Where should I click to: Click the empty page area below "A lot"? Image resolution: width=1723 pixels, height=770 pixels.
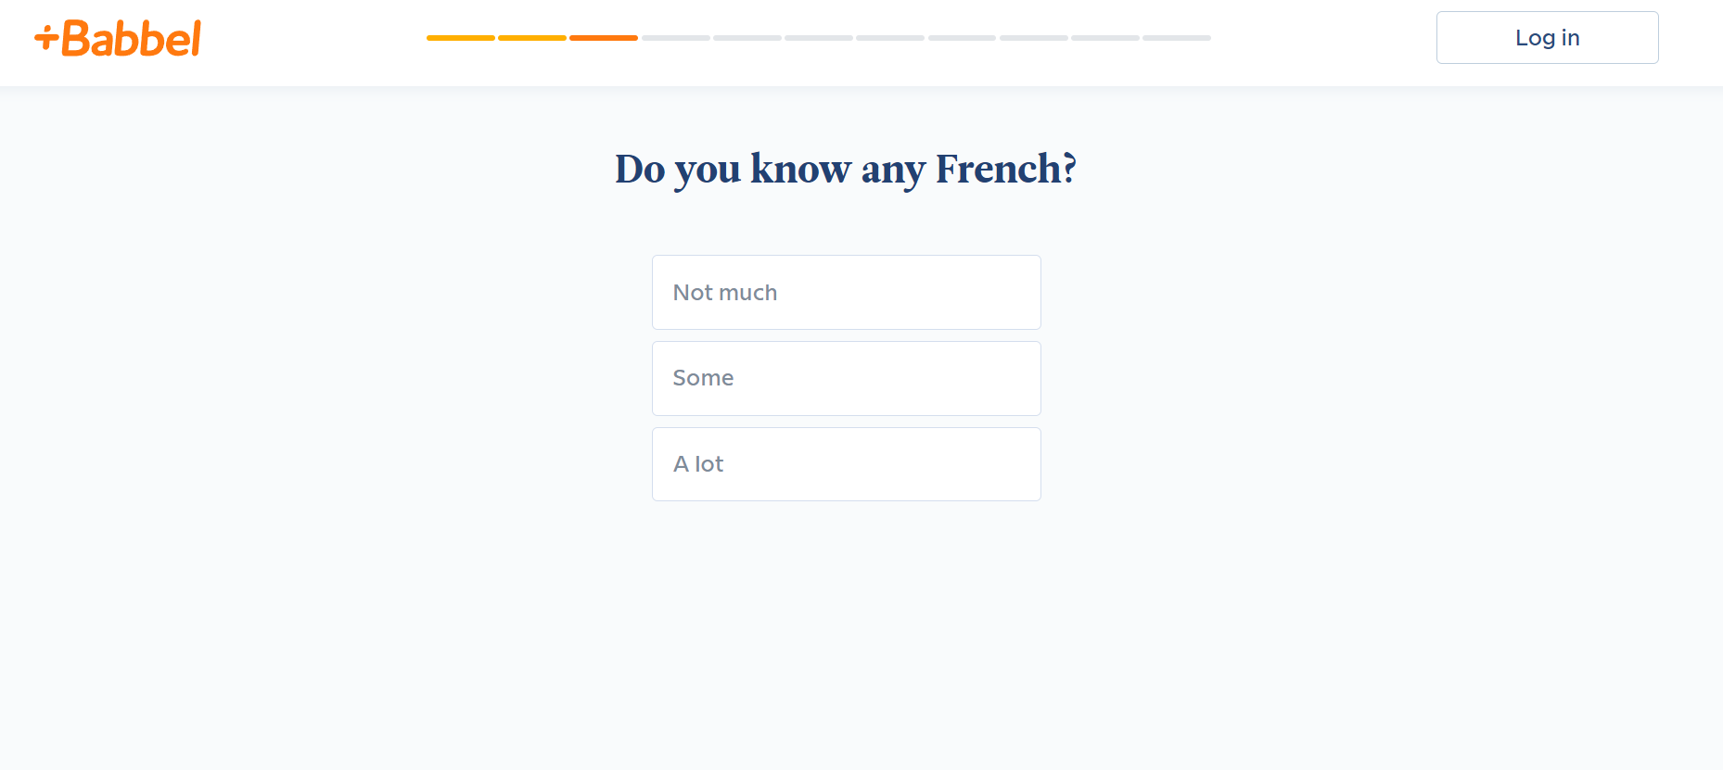tap(846, 630)
